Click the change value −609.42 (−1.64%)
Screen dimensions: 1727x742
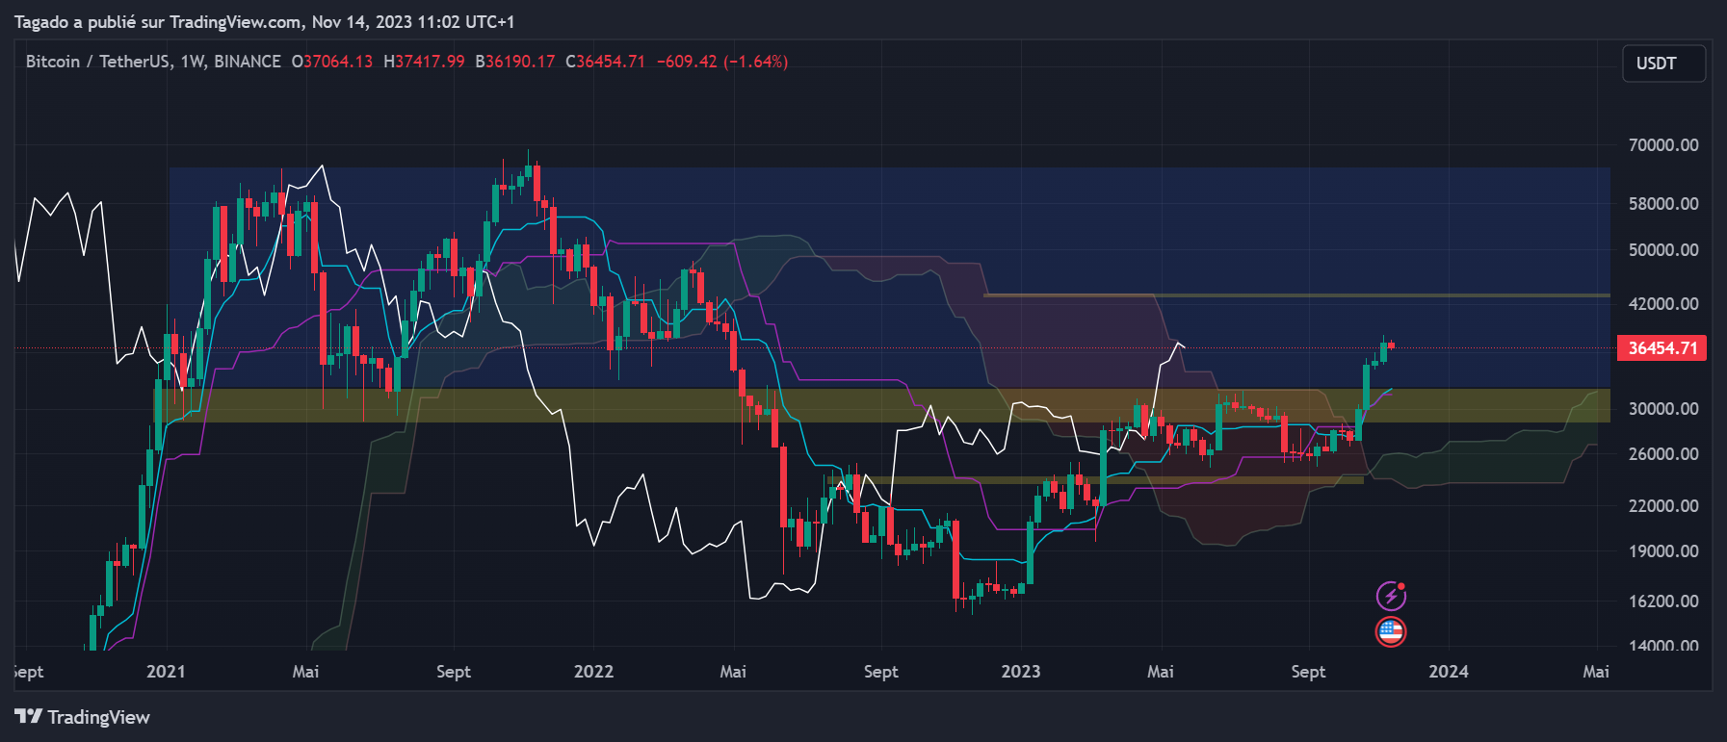pyautogui.click(x=722, y=62)
